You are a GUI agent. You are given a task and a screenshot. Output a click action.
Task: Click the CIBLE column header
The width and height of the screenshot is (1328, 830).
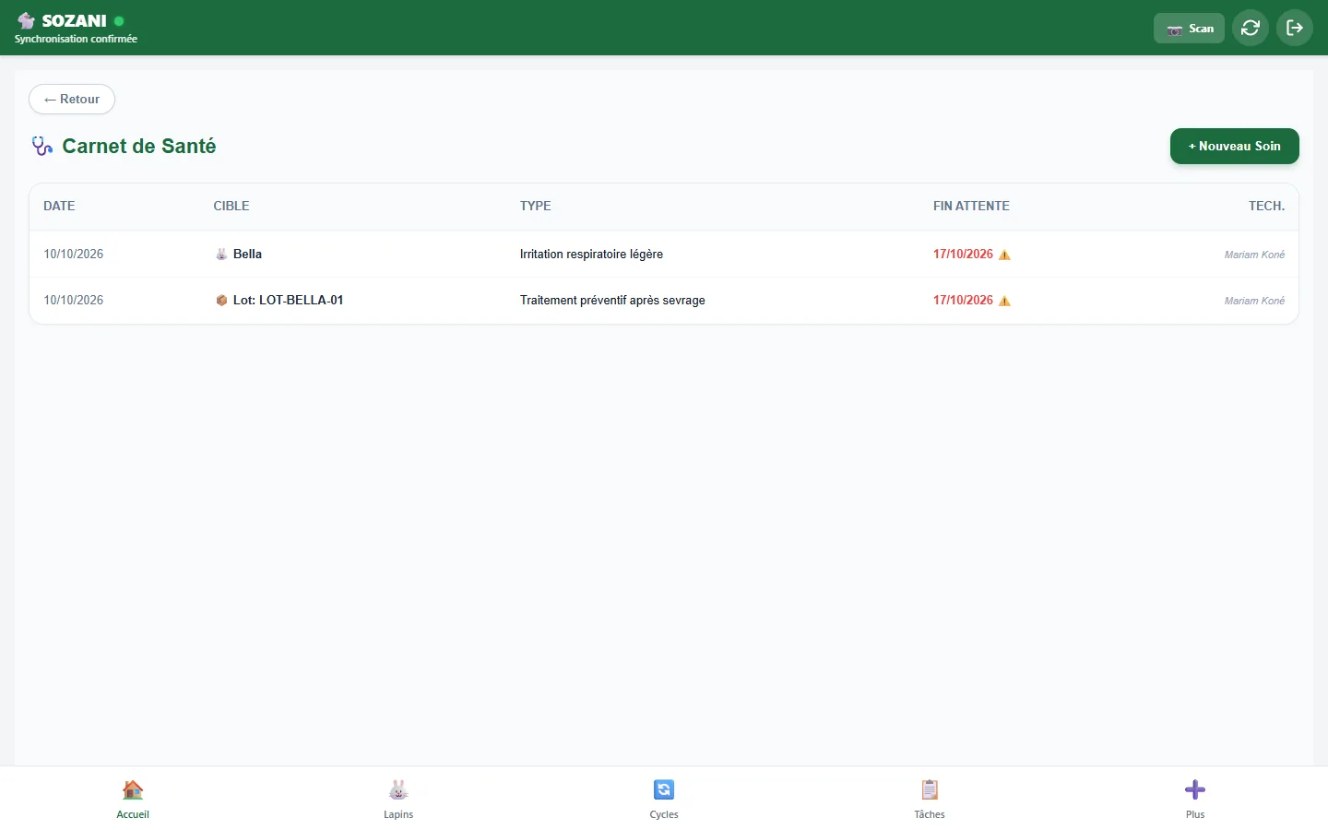(x=231, y=206)
